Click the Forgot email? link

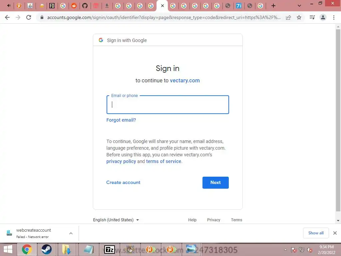[121, 120]
